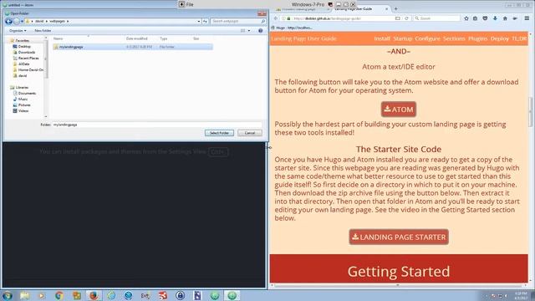Open Hugo localhost bookmark
This screenshot has width=535, height=301.
pos(292,28)
